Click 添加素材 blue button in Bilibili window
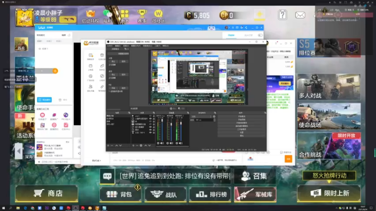Image resolution: width=376 pixels, height=211 pixels. (44, 100)
